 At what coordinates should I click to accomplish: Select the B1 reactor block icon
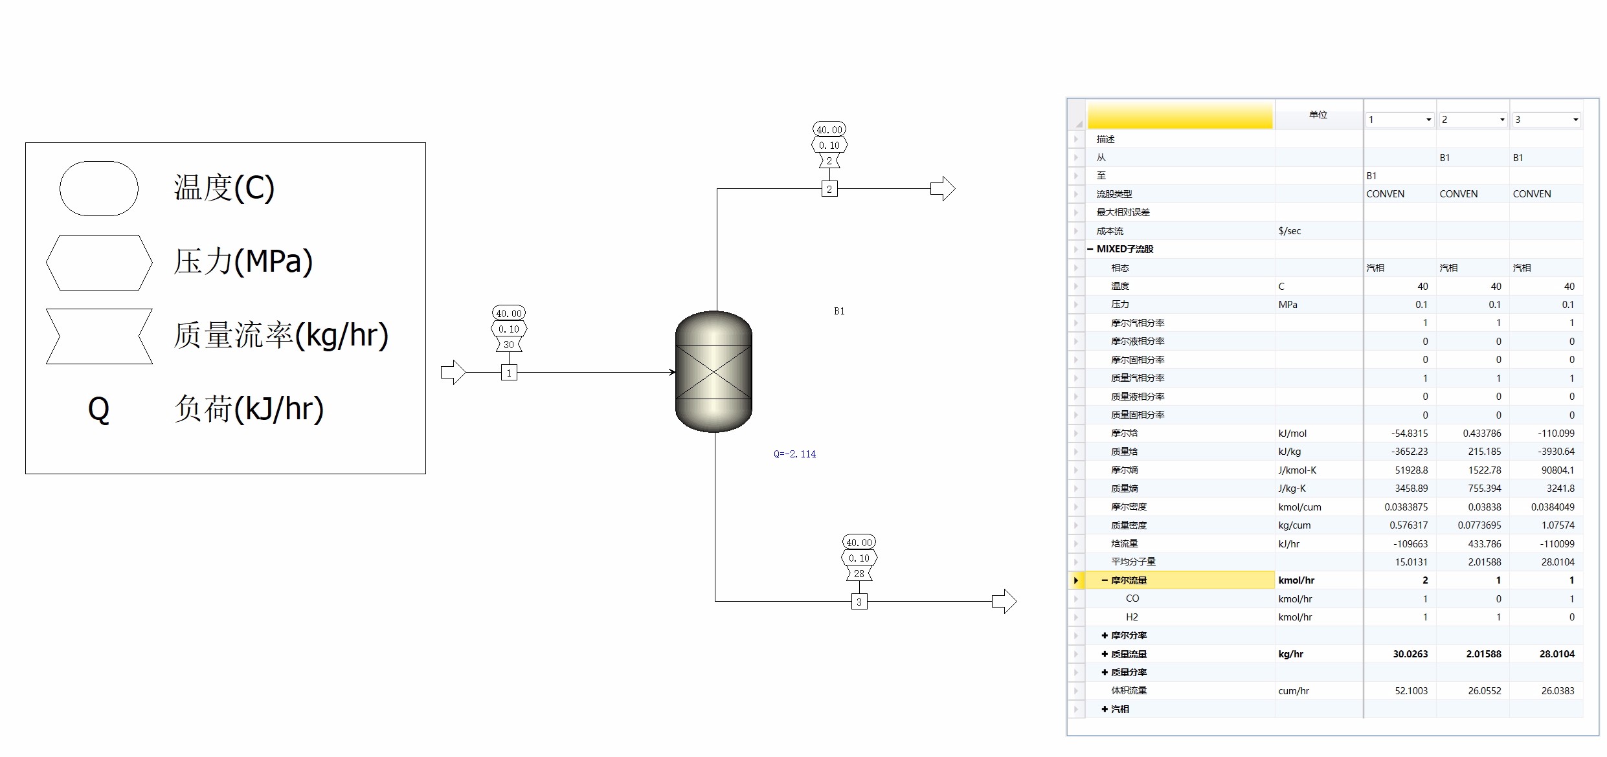[714, 371]
